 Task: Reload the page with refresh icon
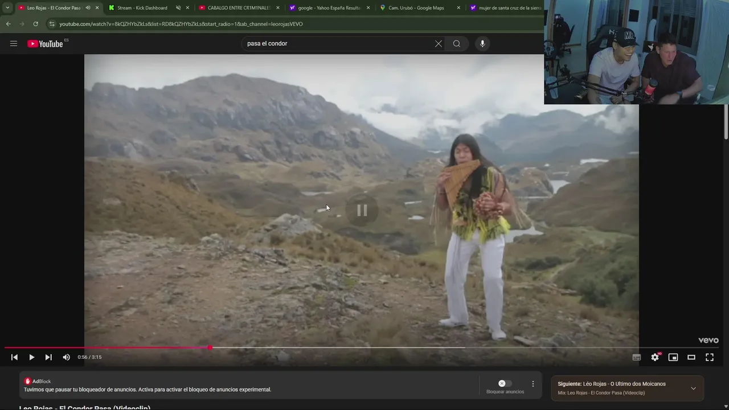click(35, 24)
